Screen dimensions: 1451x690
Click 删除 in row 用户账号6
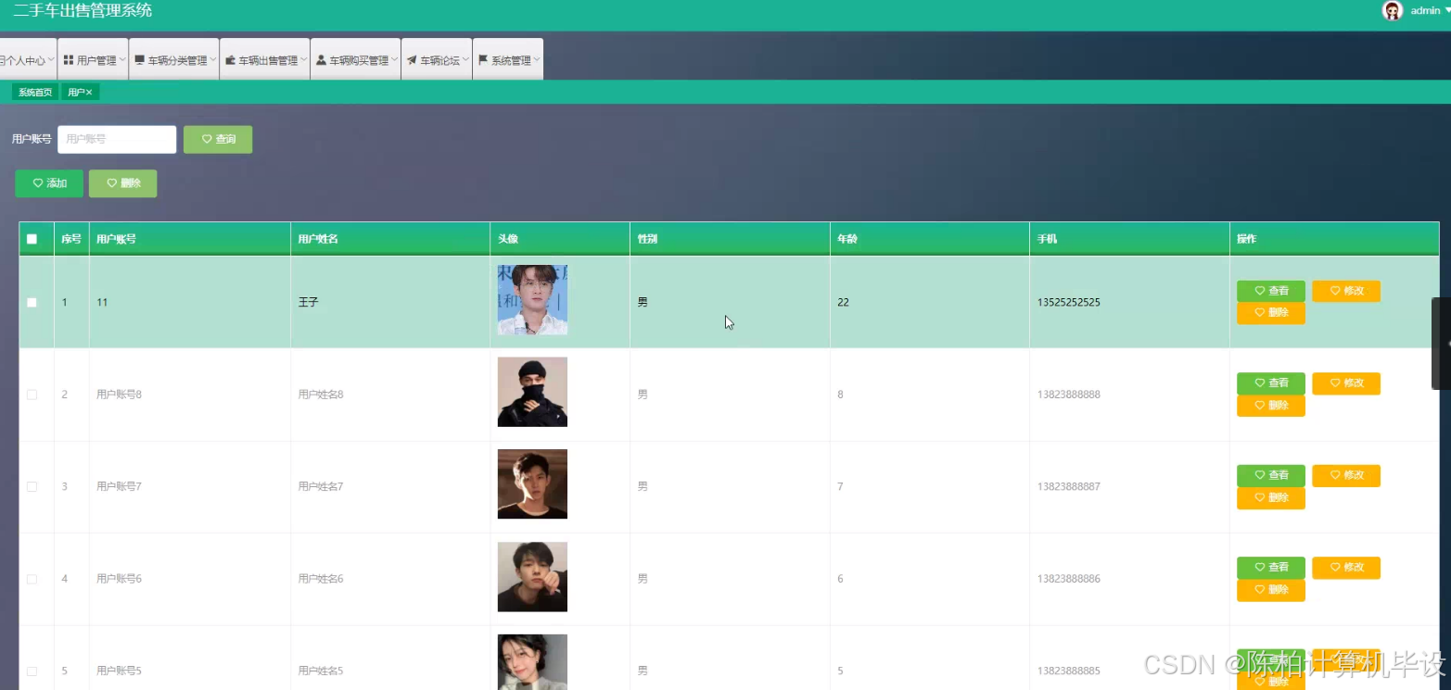tap(1271, 590)
